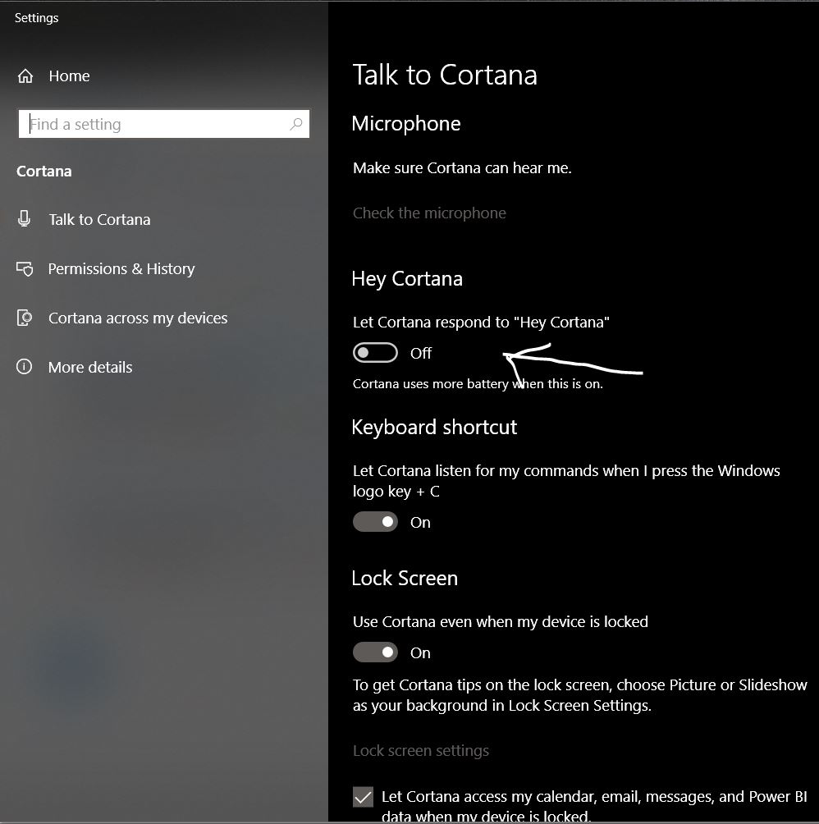Click the lock screen tips description text
The width and height of the screenshot is (819, 824).
coord(580,694)
